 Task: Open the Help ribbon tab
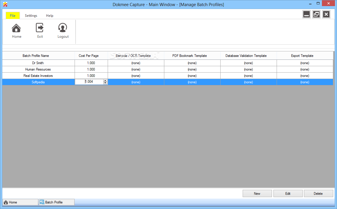(50, 15)
